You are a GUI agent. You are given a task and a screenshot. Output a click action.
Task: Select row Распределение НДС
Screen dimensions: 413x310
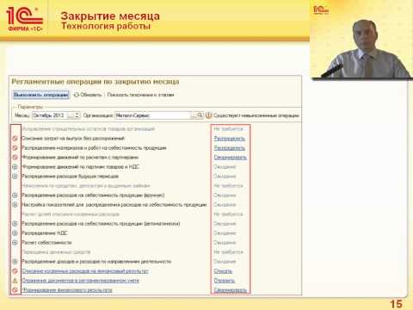(45, 233)
